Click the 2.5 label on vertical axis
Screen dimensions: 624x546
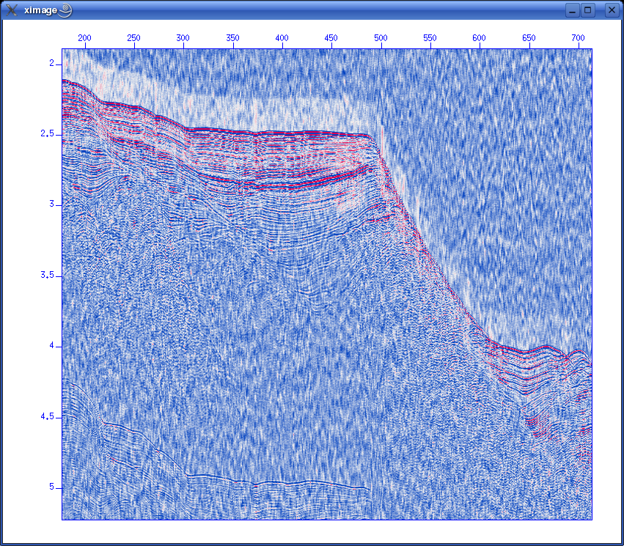47,134
